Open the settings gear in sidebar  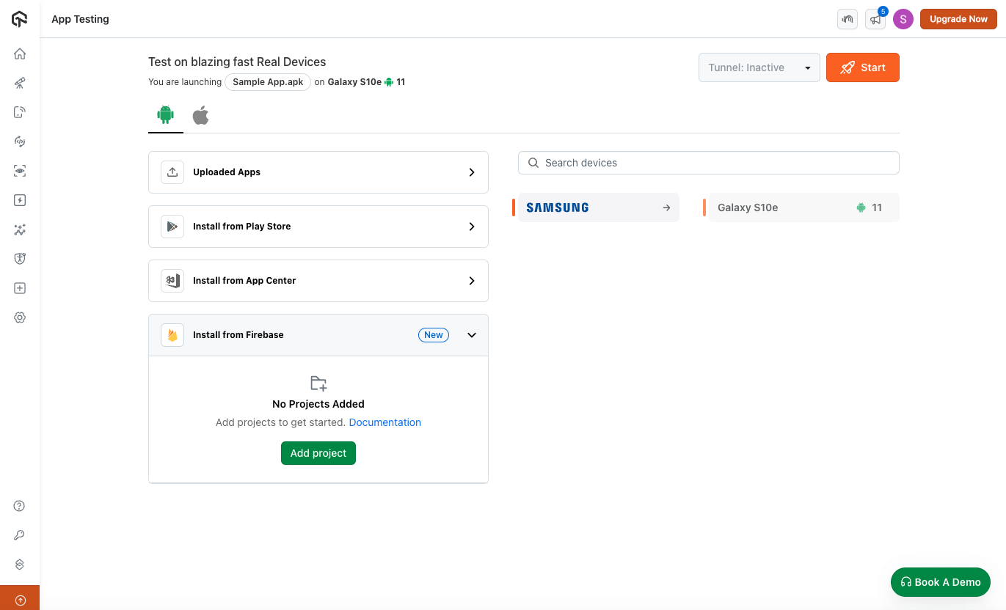[x=20, y=317]
